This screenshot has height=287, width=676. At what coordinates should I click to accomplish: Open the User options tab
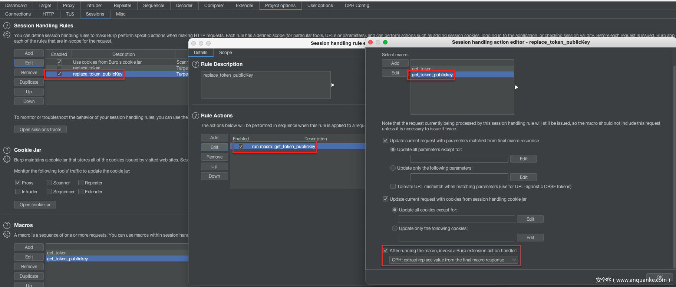coord(320,6)
